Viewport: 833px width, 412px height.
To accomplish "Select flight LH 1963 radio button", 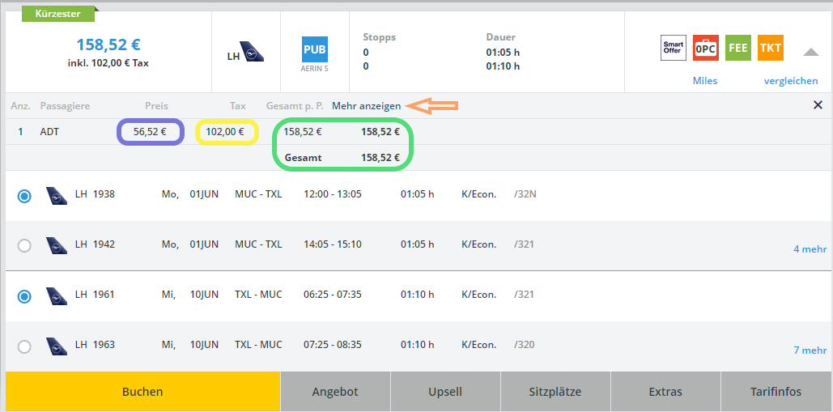I will point(24,346).
